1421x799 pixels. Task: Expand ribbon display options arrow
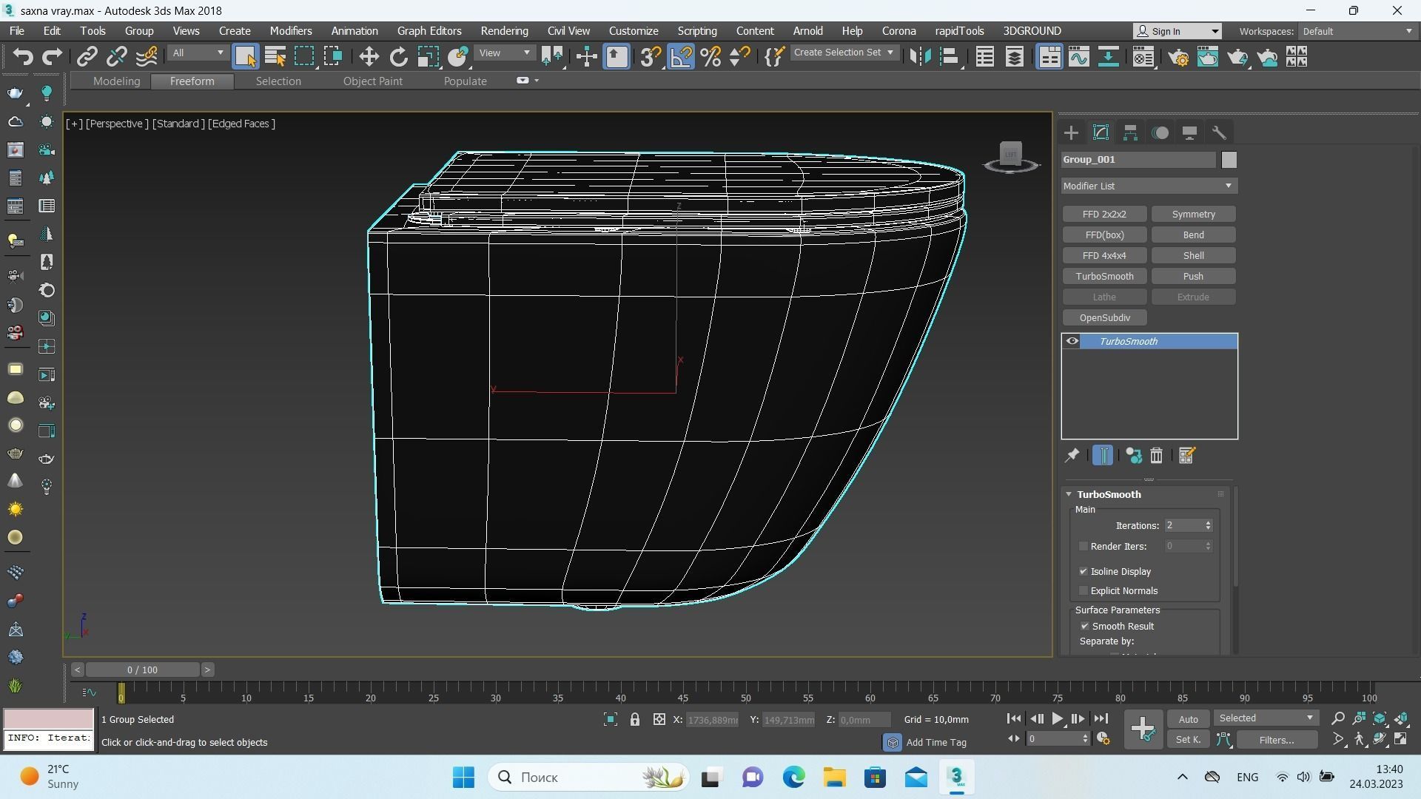pos(537,81)
